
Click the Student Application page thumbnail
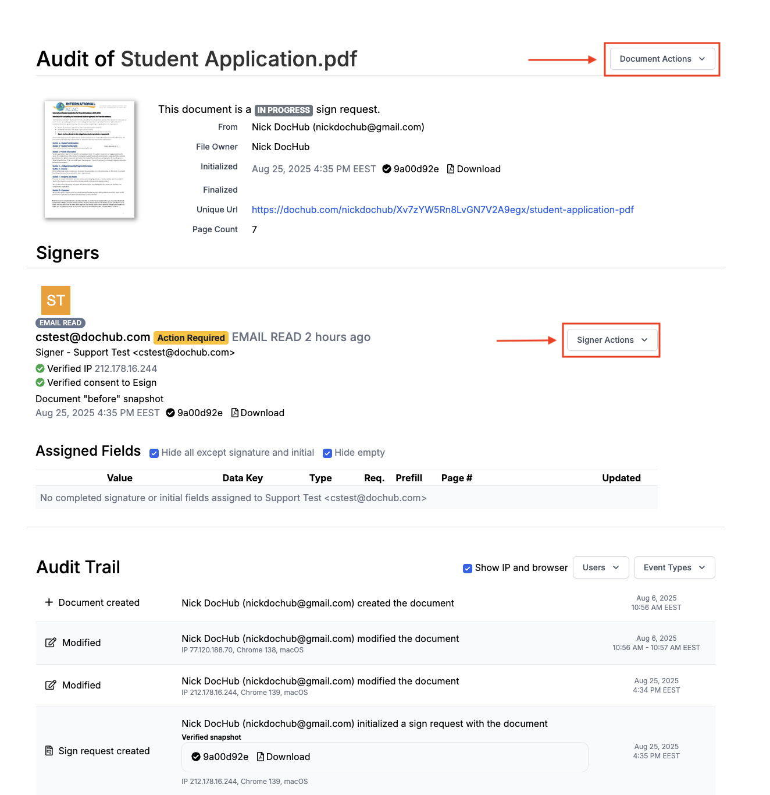click(x=90, y=159)
